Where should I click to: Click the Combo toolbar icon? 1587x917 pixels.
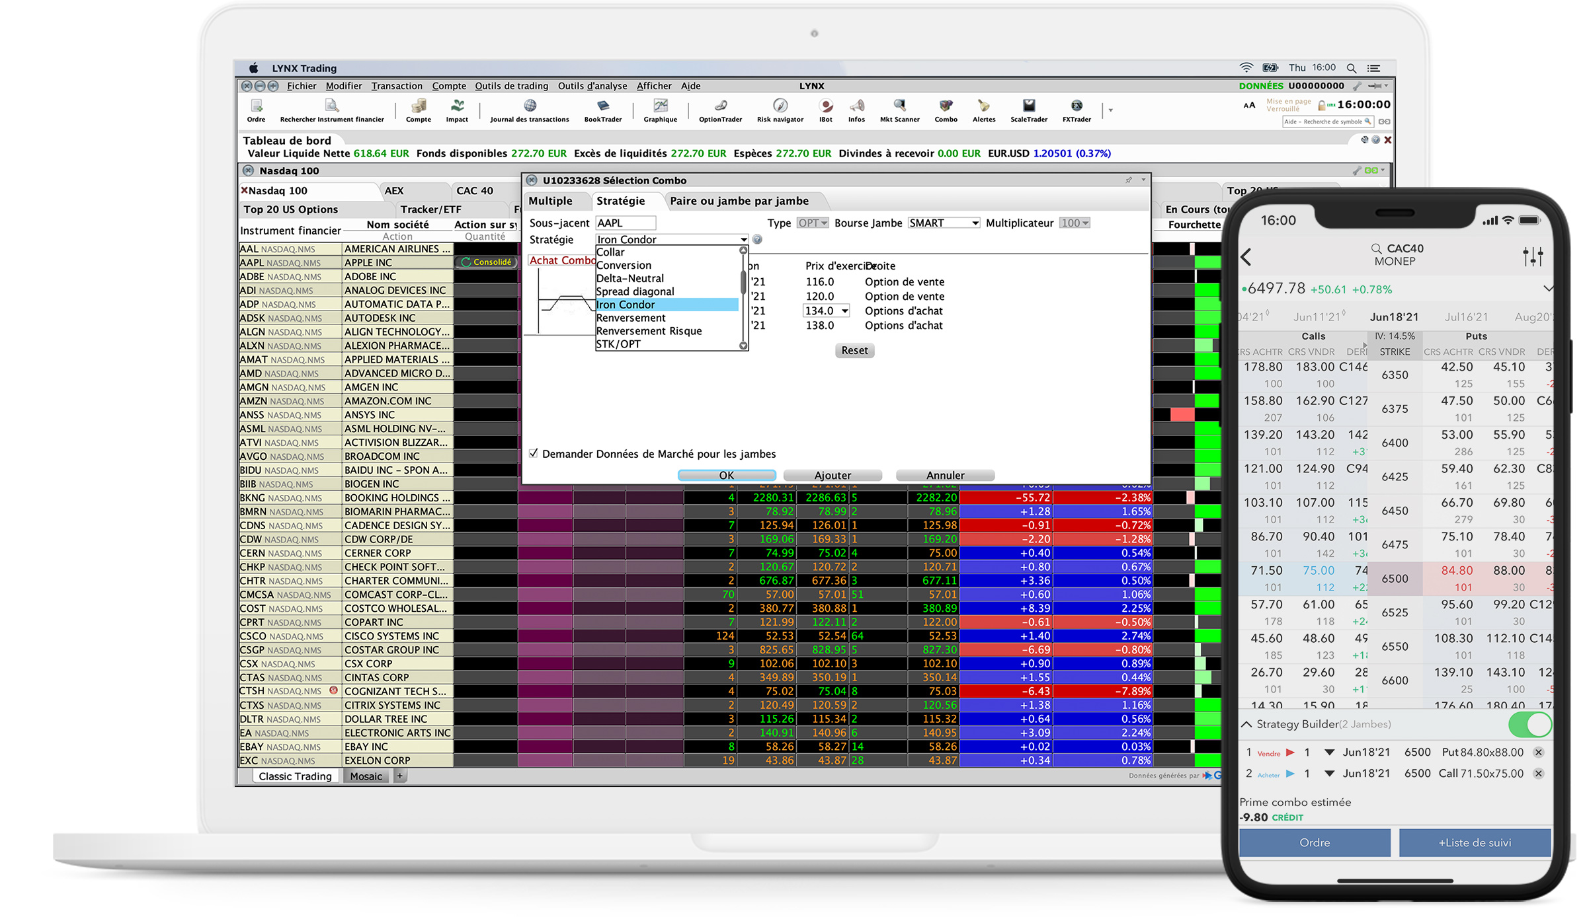(x=946, y=110)
